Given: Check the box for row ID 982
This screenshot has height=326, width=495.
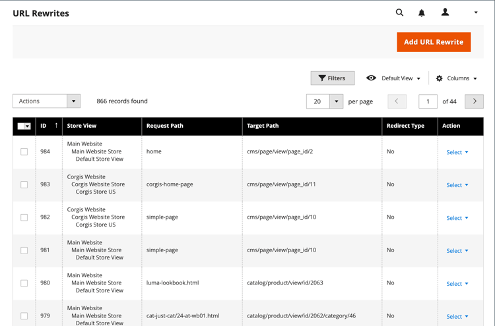Looking at the screenshot, I should [x=24, y=217].
